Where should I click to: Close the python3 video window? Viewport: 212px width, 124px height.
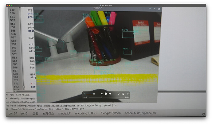(159, 10)
